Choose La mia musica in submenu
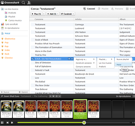 coord(106,63)
